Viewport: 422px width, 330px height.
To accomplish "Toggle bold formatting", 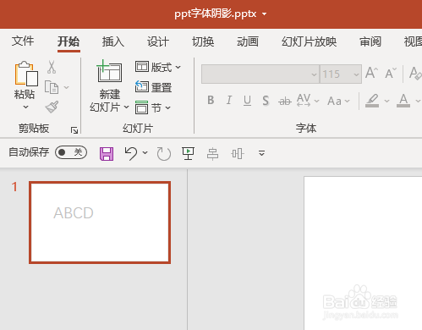I will tap(211, 100).
